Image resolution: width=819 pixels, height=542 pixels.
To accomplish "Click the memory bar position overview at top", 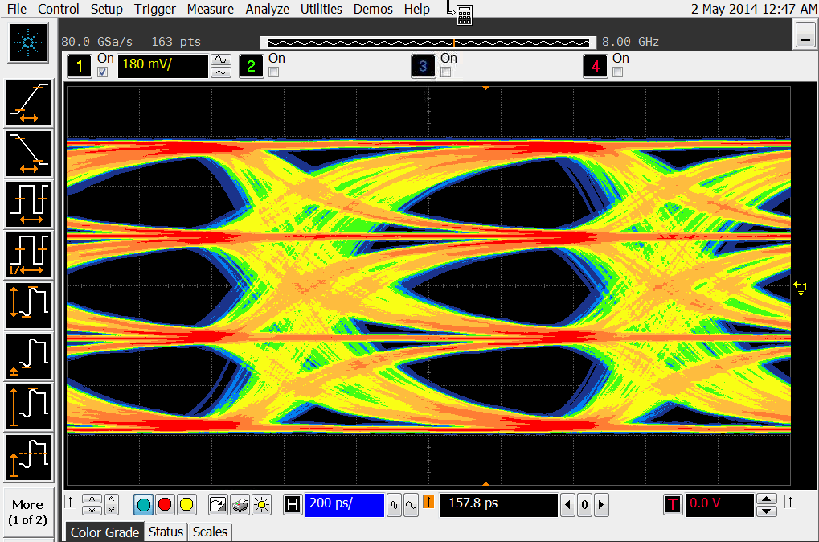I will (x=428, y=42).
